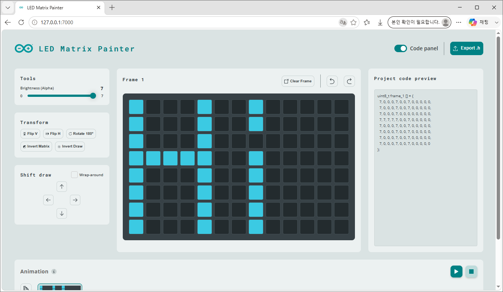
Task: Click the page vertical scrollbar
Action: pyautogui.click(x=499, y=138)
